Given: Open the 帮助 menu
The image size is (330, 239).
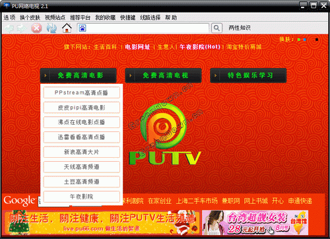Looking at the screenshot, I should 171,18.
